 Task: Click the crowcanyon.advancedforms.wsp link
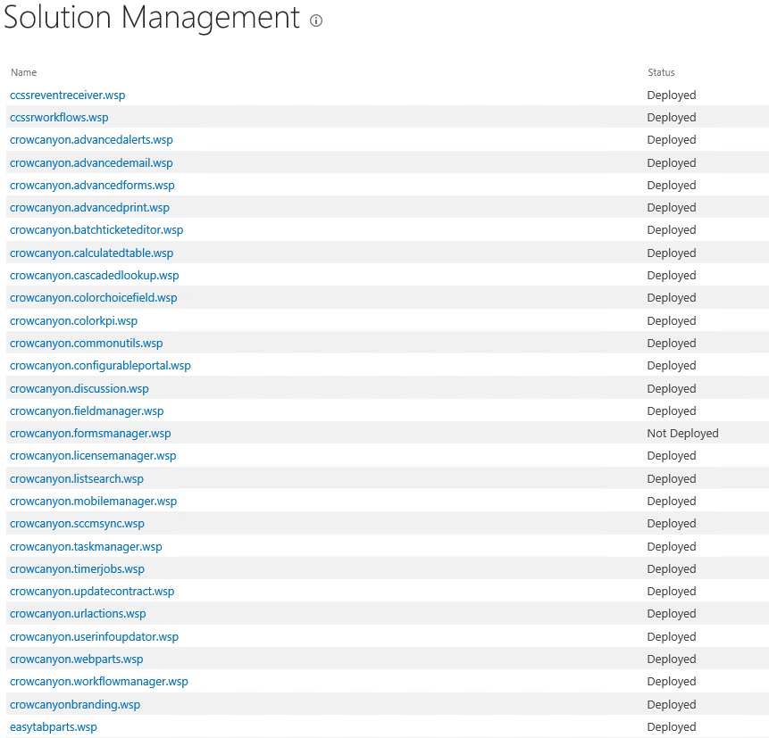pyautogui.click(x=92, y=186)
